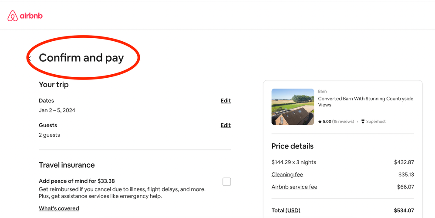Click the Add peace of mind for $33.38 label
Screen dimensions: 435x218
pos(77,181)
